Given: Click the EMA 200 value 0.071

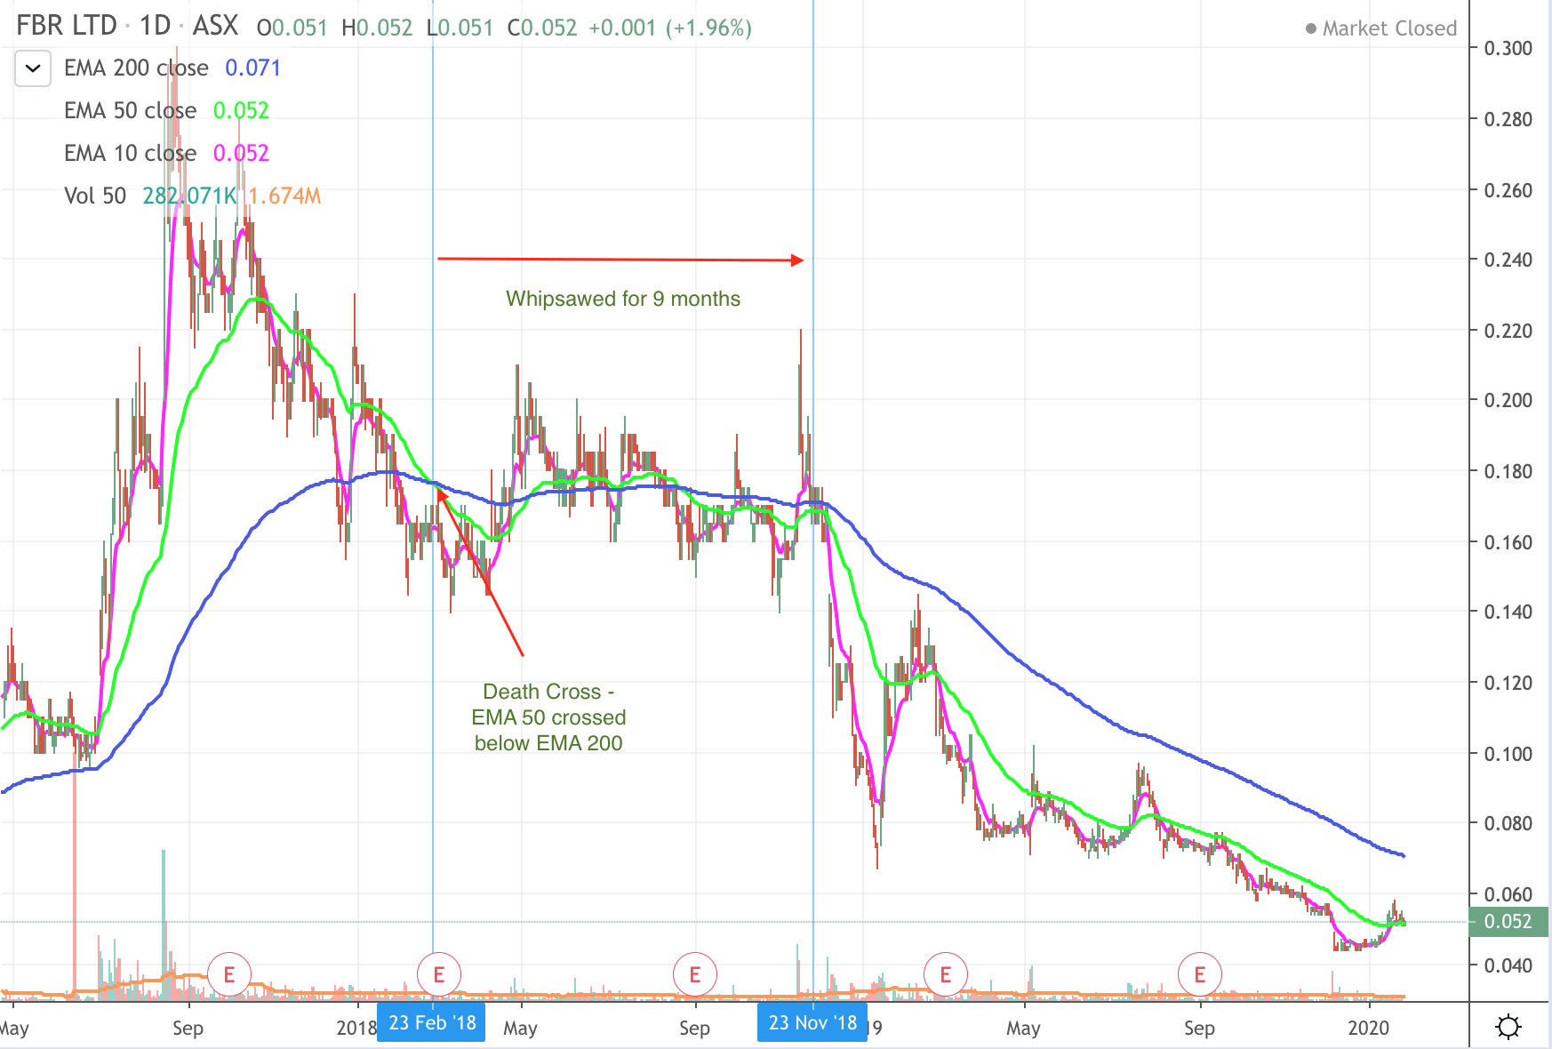Looking at the screenshot, I should (252, 68).
